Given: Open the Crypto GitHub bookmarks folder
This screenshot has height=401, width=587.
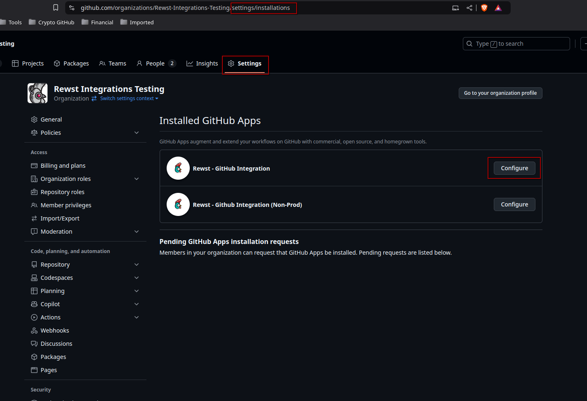Looking at the screenshot, I should [x=52, y=22].
